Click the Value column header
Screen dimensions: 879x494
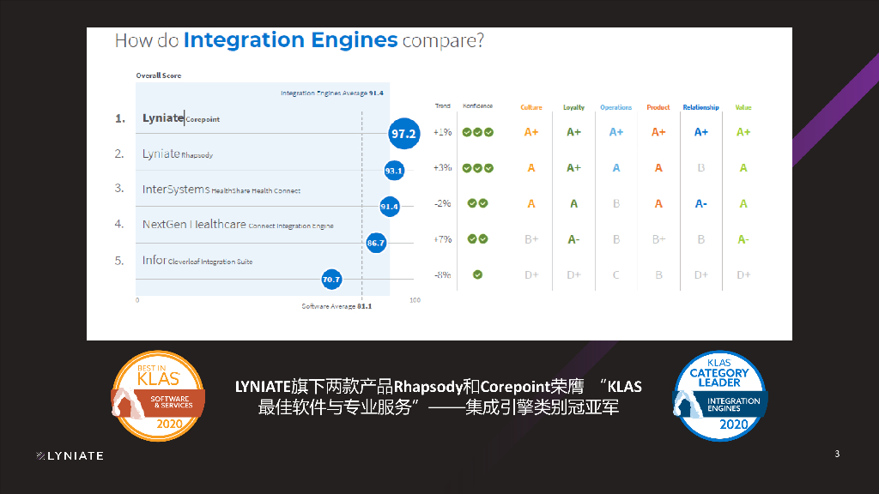(743, 107)
